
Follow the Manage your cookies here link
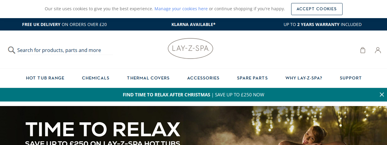point(181,9)
